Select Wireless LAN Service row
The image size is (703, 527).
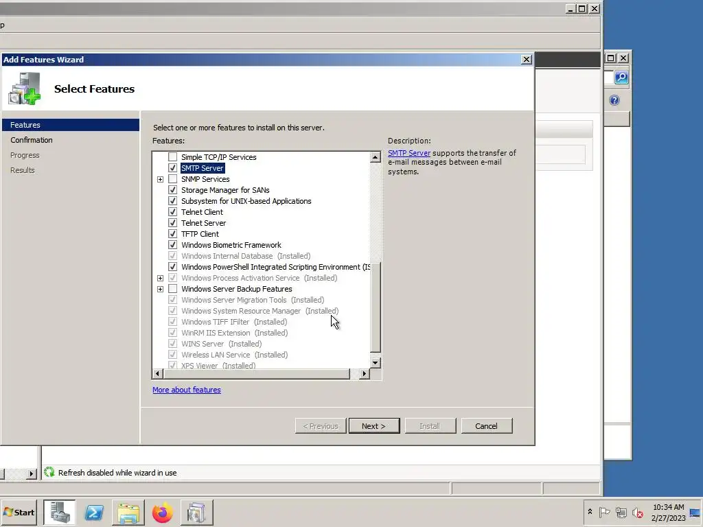tap(235, 355)
